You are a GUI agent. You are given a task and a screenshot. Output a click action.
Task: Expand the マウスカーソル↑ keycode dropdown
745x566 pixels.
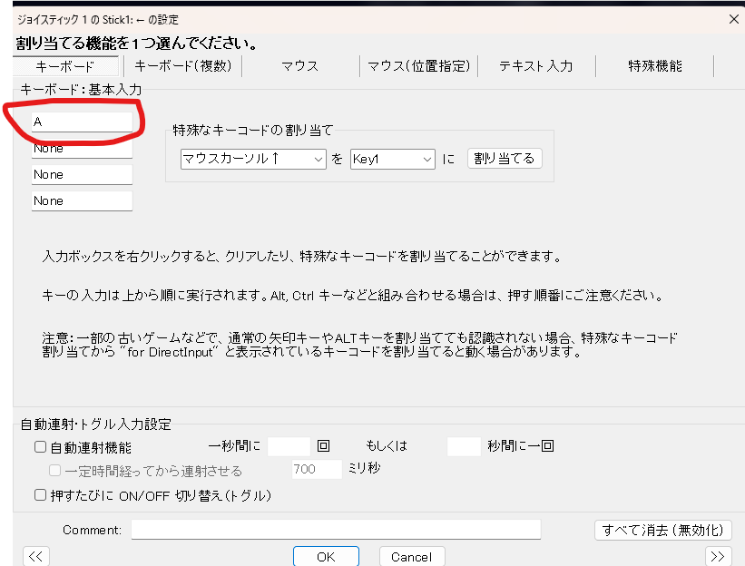click(x=253, y=159)
